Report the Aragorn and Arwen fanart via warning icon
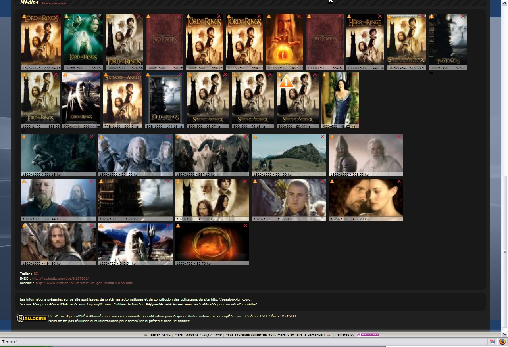The image size is (508, 347). point(331,181)
